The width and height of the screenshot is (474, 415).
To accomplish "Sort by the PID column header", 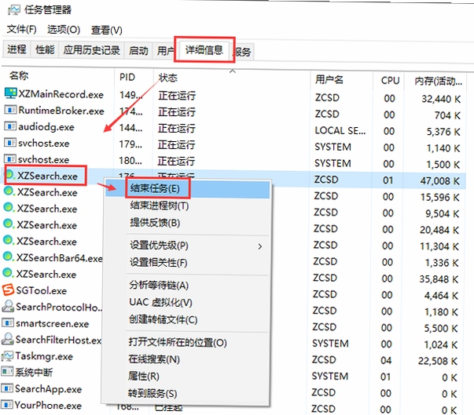I will 127,77.
